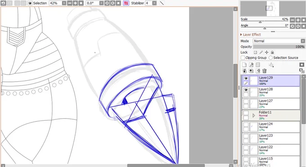
Task: Hide Layer128 using its eye icon
Action: [x=246, y=90]
